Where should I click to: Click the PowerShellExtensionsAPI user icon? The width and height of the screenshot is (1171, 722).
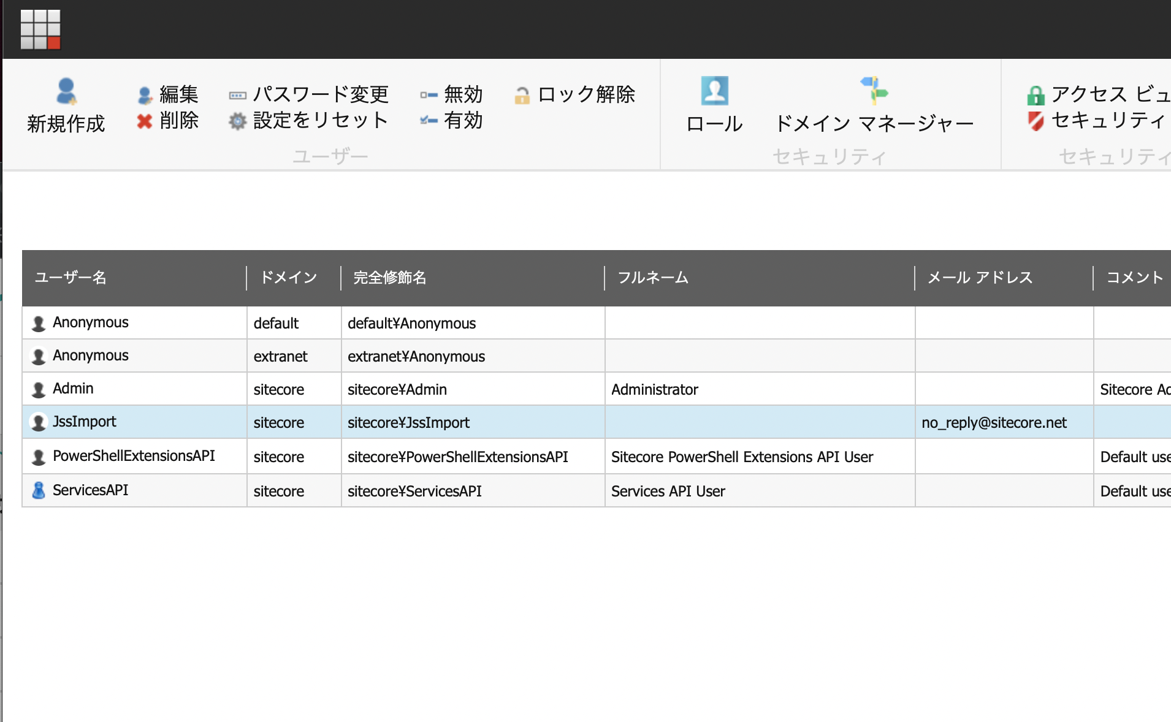(x=39, y=457)
